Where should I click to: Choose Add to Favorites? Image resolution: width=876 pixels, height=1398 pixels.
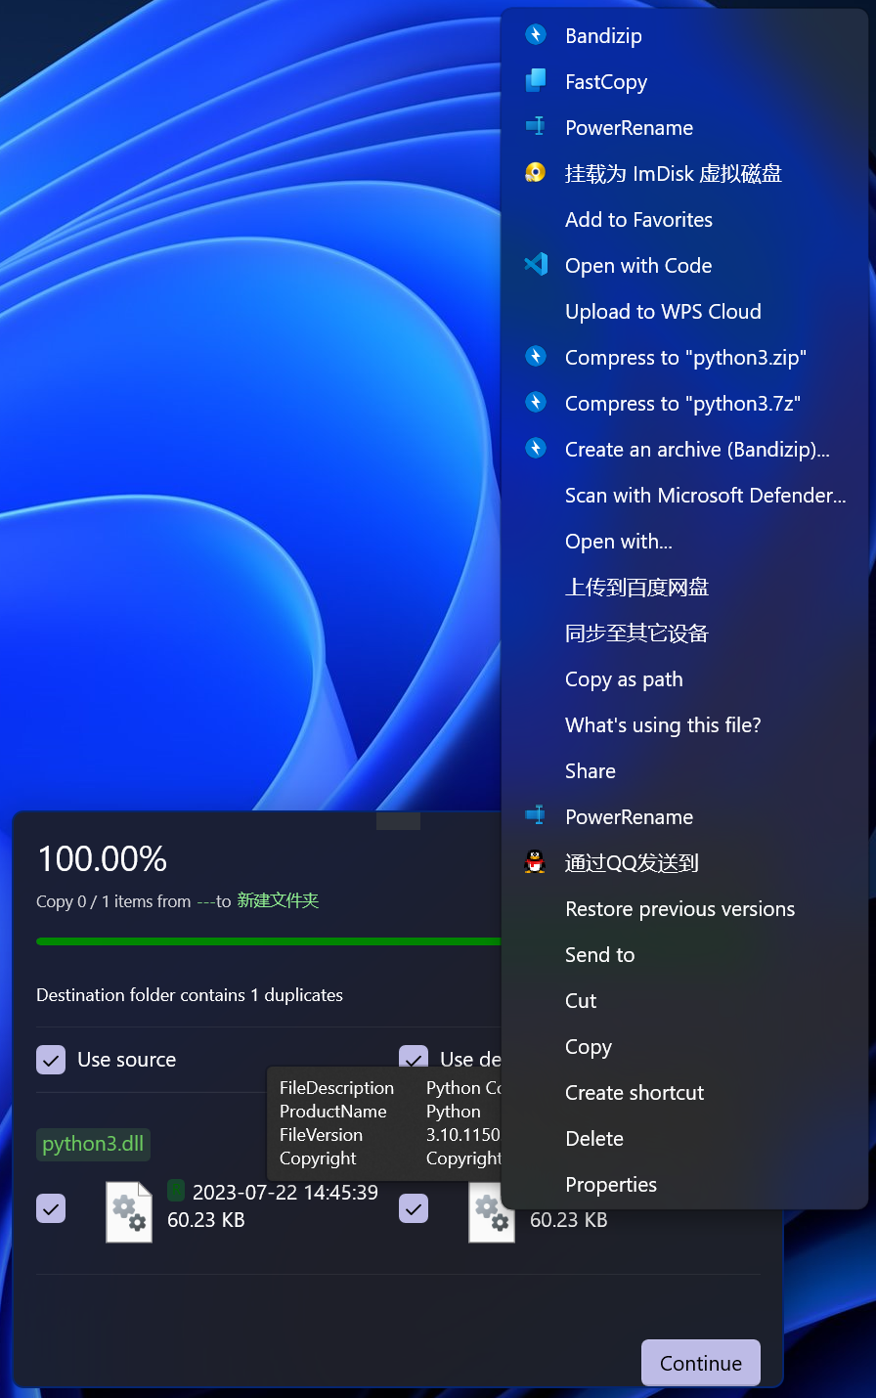(684, 219)
